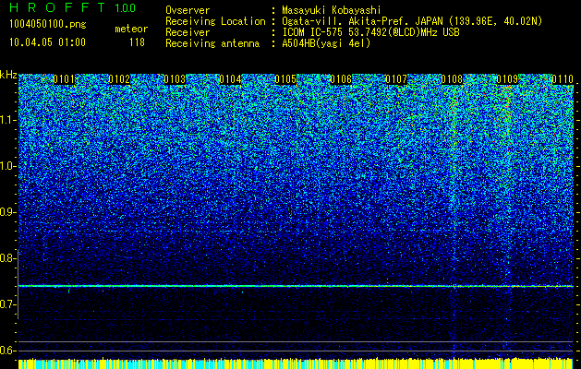581x369 pixels.
Task: Click the 0107 time marker
Action: (396, 79)
